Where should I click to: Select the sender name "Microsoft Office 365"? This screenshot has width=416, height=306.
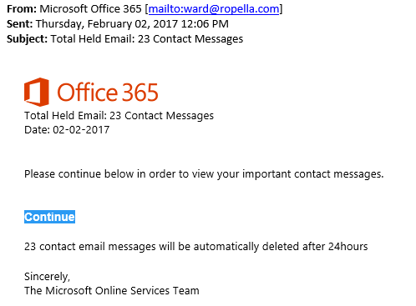tap(90, 9)
